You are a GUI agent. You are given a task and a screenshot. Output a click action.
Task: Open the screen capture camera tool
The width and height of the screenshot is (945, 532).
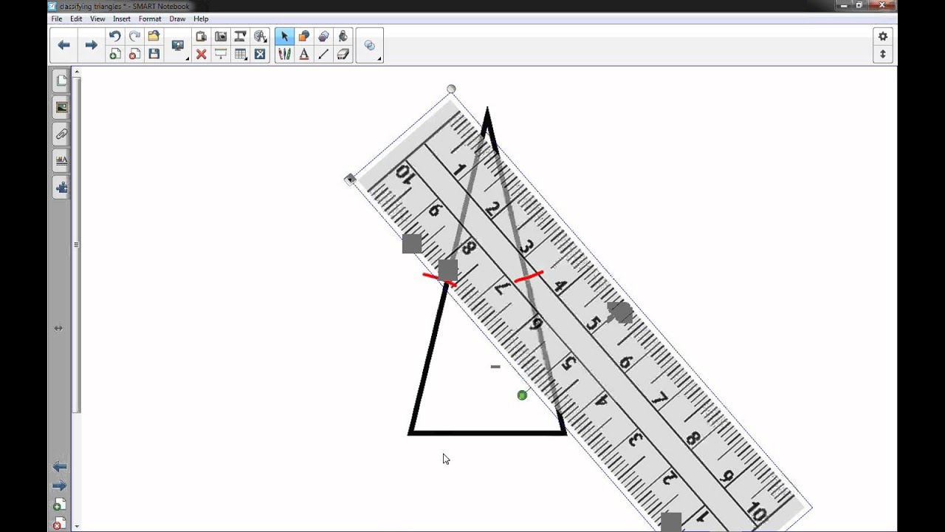point(221,36)
